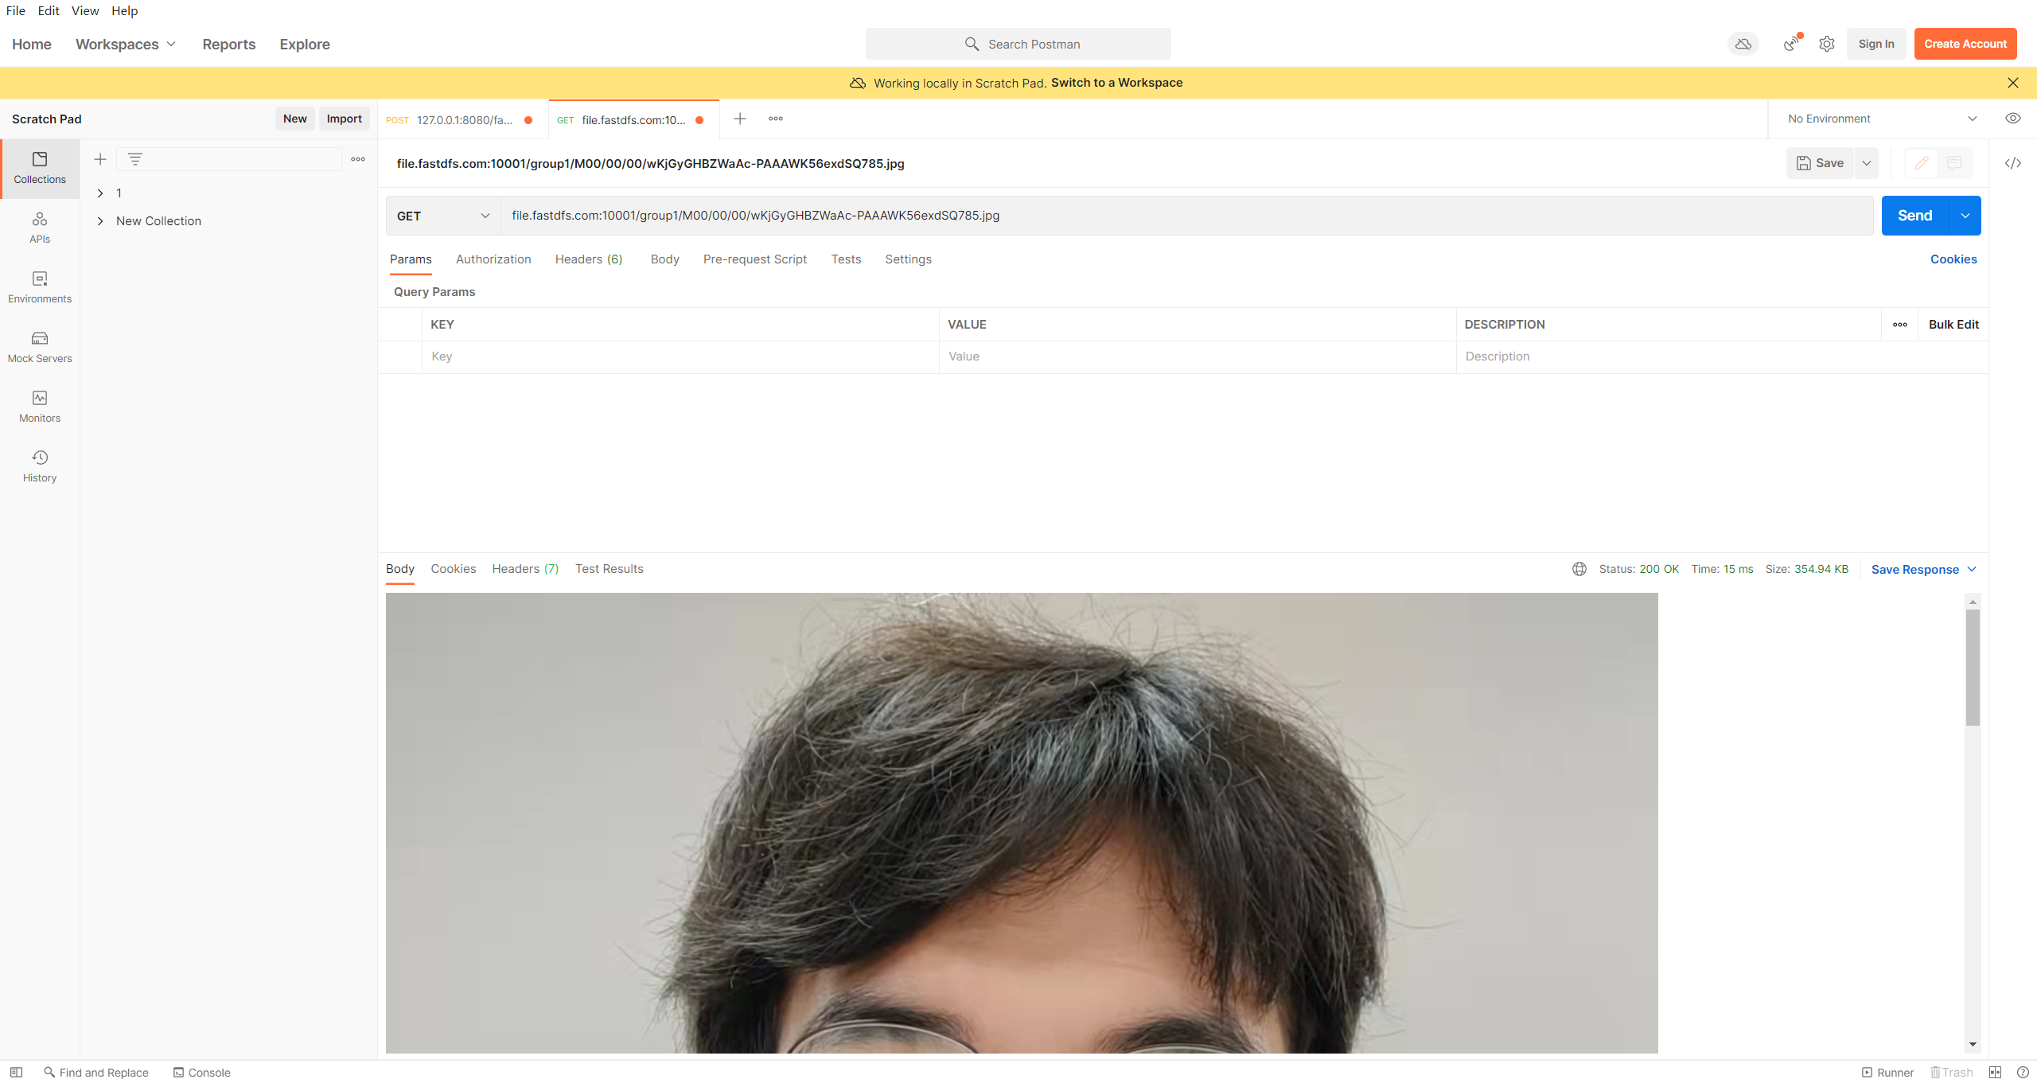Open settings gear icon in header
Image resolution: width=2037 pixels, height=1083 pixels.
coord(1827,44)
